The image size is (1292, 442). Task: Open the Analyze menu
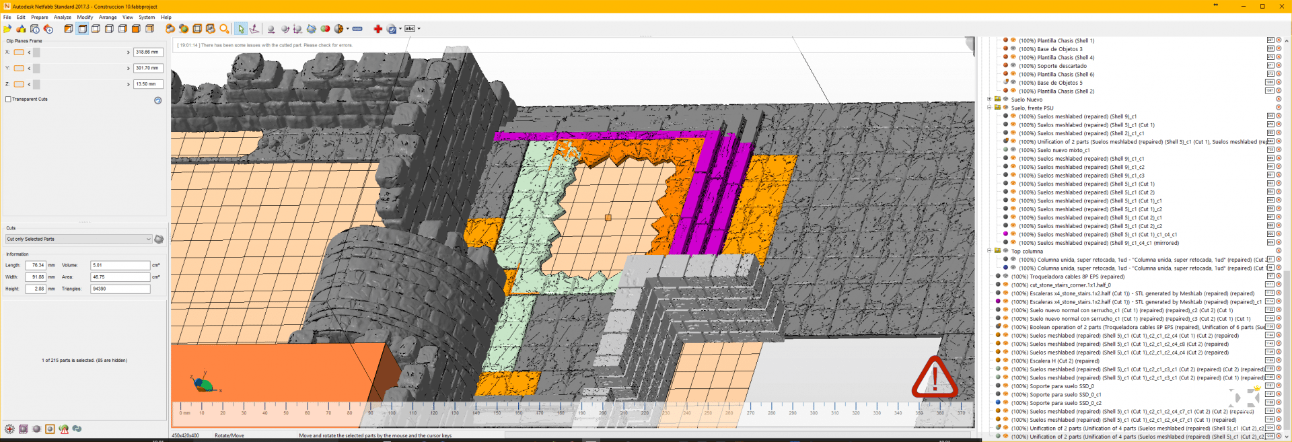(63, 17)
